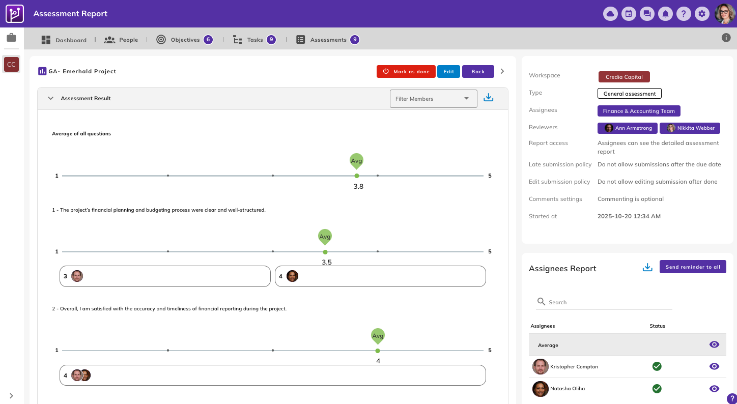Viewport: 737px width, 404px height.
Task: Collapse the Assessment Result section
Action: (x=50, y=98)
